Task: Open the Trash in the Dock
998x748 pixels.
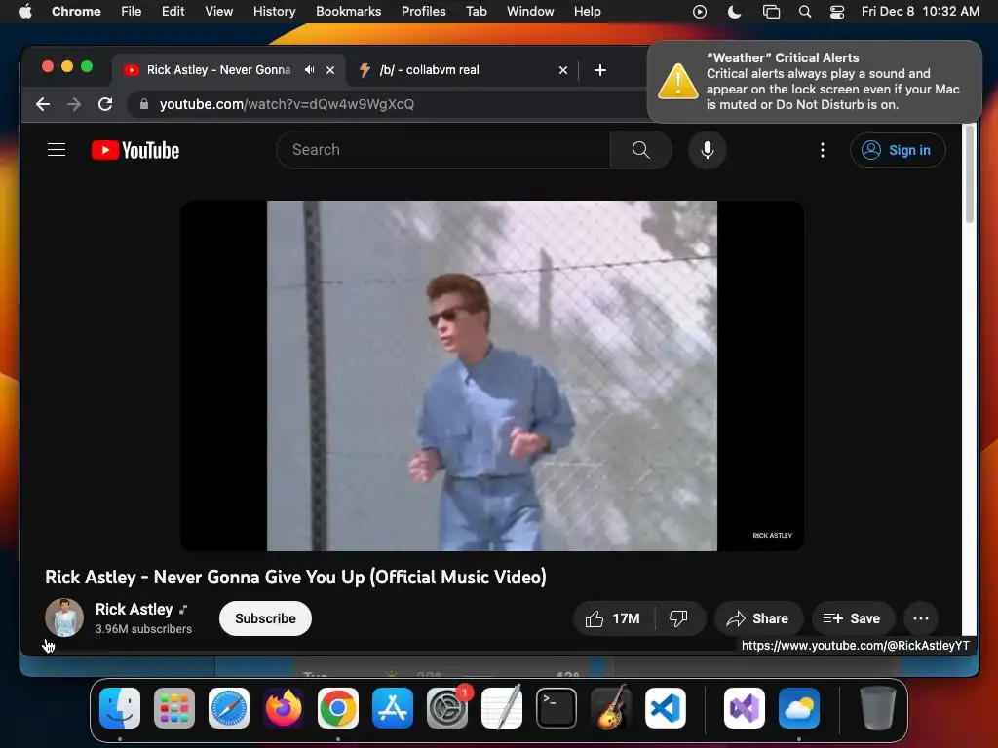Action: pos(878,708)
